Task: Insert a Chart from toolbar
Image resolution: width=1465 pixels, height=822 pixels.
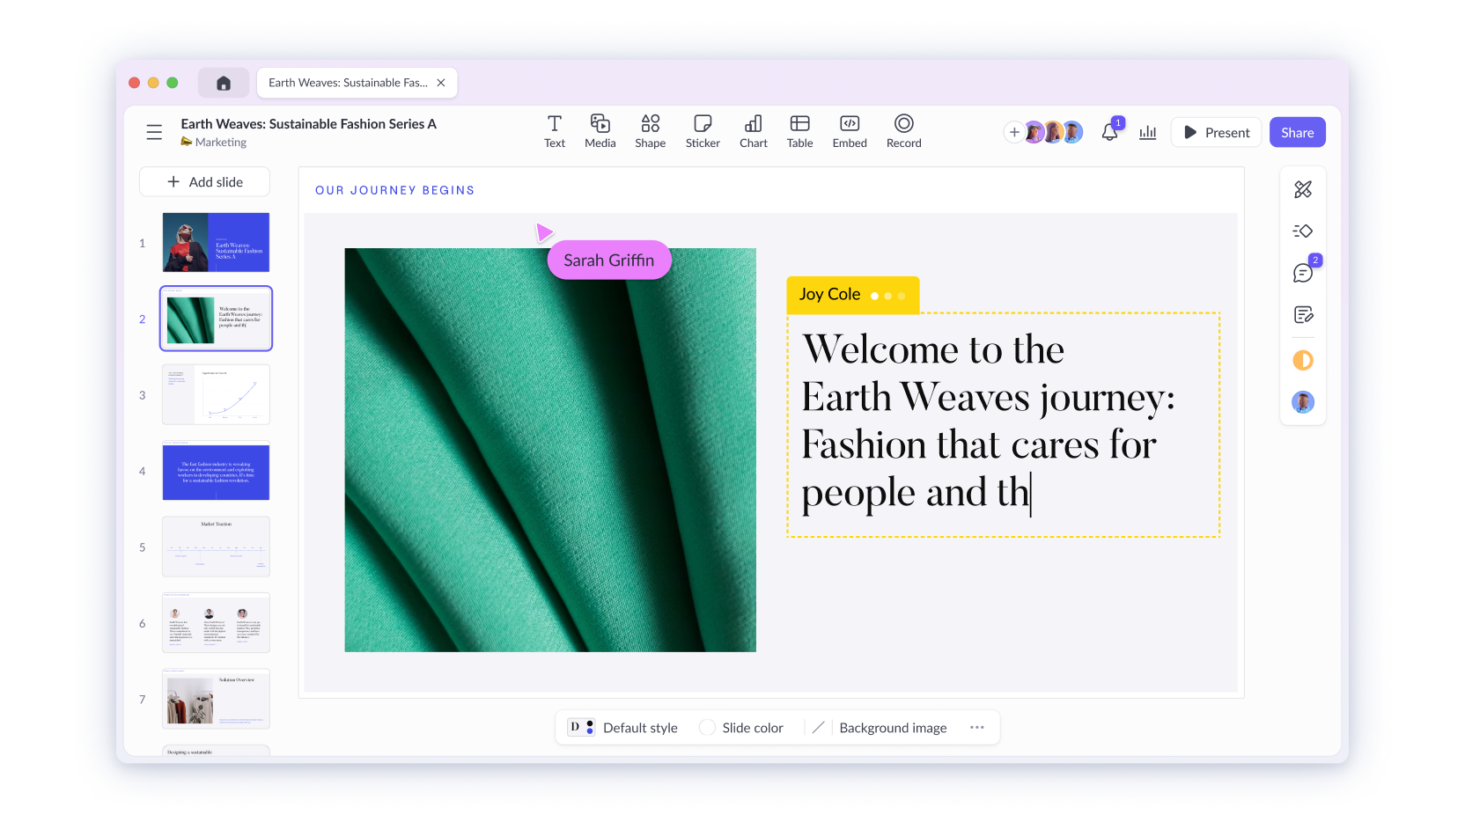Action: pyautogui.click(x=754, y=132)
